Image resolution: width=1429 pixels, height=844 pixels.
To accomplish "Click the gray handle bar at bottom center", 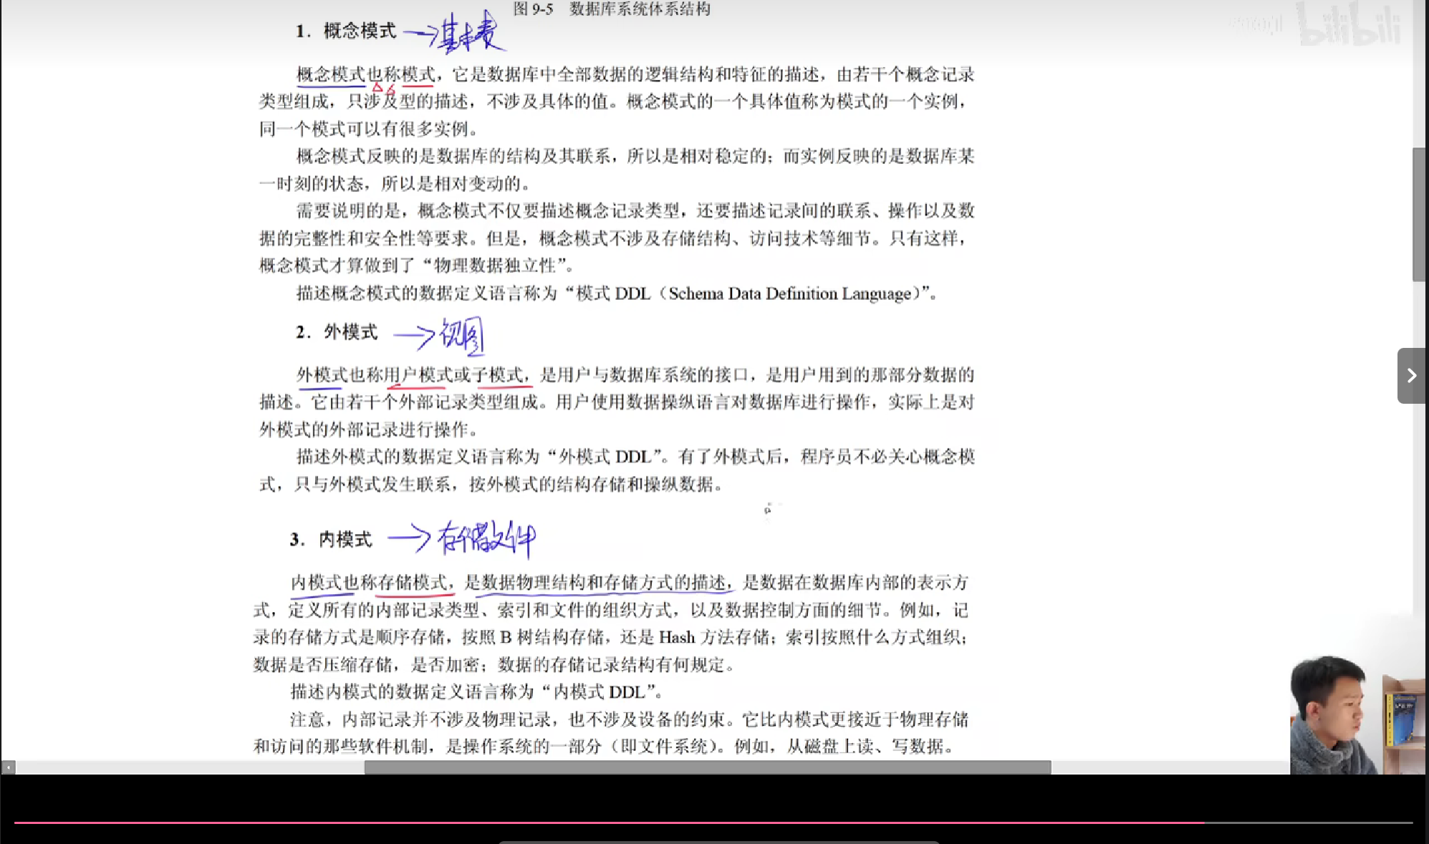I will tap(718, 842).
